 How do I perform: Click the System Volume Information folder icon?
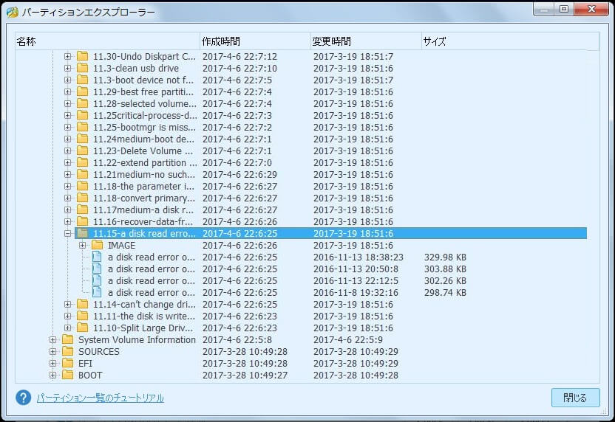click(67, 340)
